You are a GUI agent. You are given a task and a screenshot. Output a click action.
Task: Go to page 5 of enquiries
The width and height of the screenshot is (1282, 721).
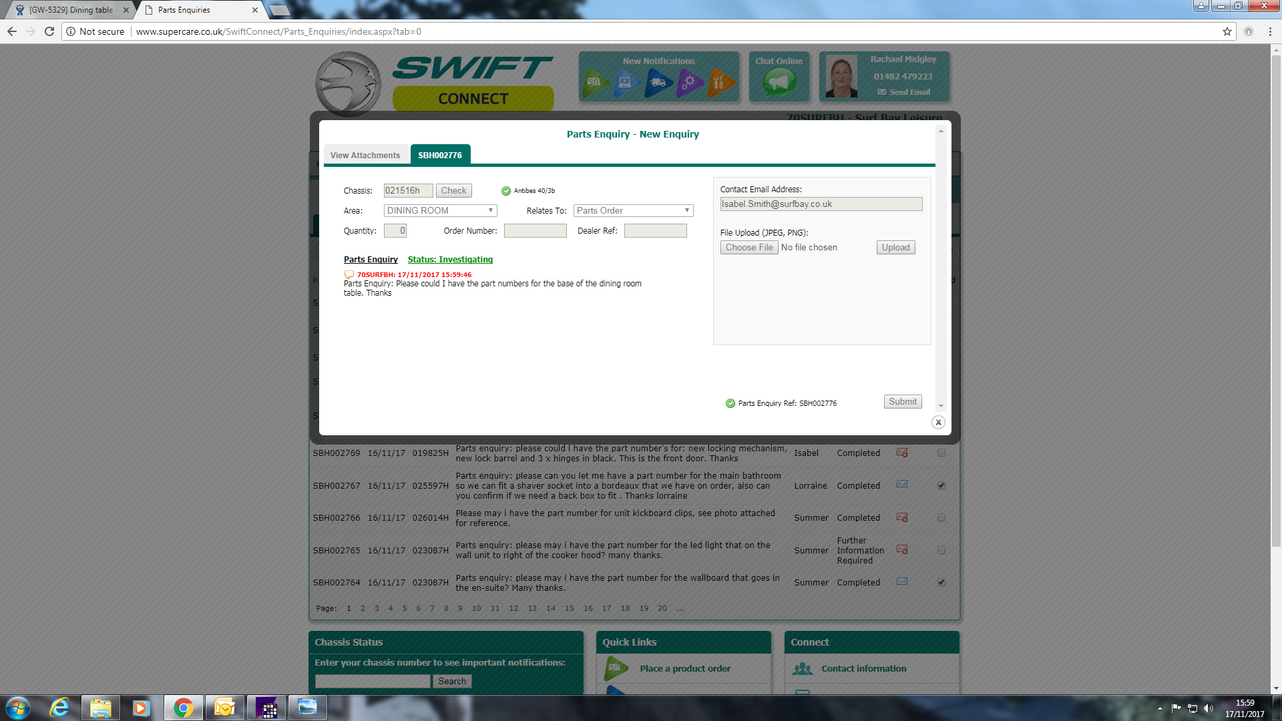point(405,608)
